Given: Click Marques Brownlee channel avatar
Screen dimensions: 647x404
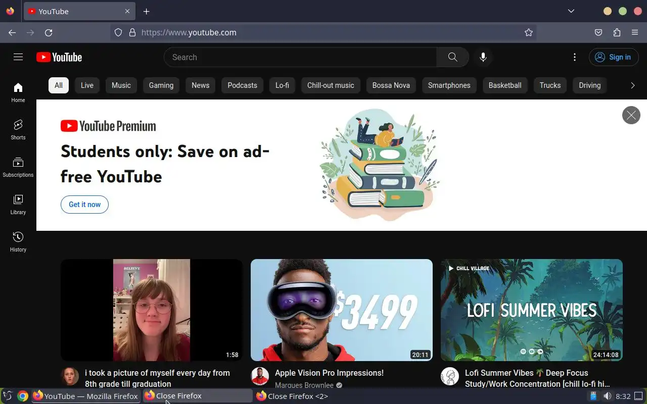Looking at the screenshot, I should point(260,376).
